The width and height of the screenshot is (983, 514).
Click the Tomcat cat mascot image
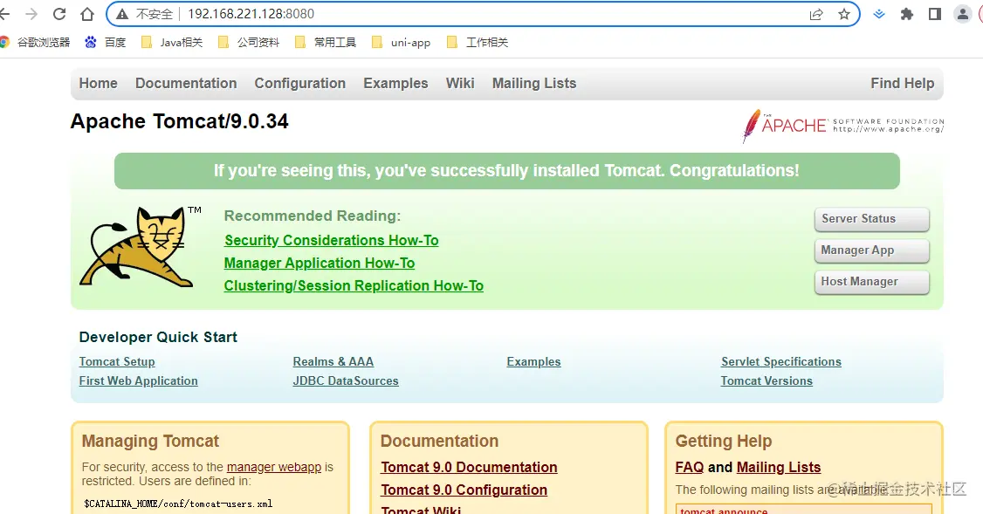tap(140, 247)
